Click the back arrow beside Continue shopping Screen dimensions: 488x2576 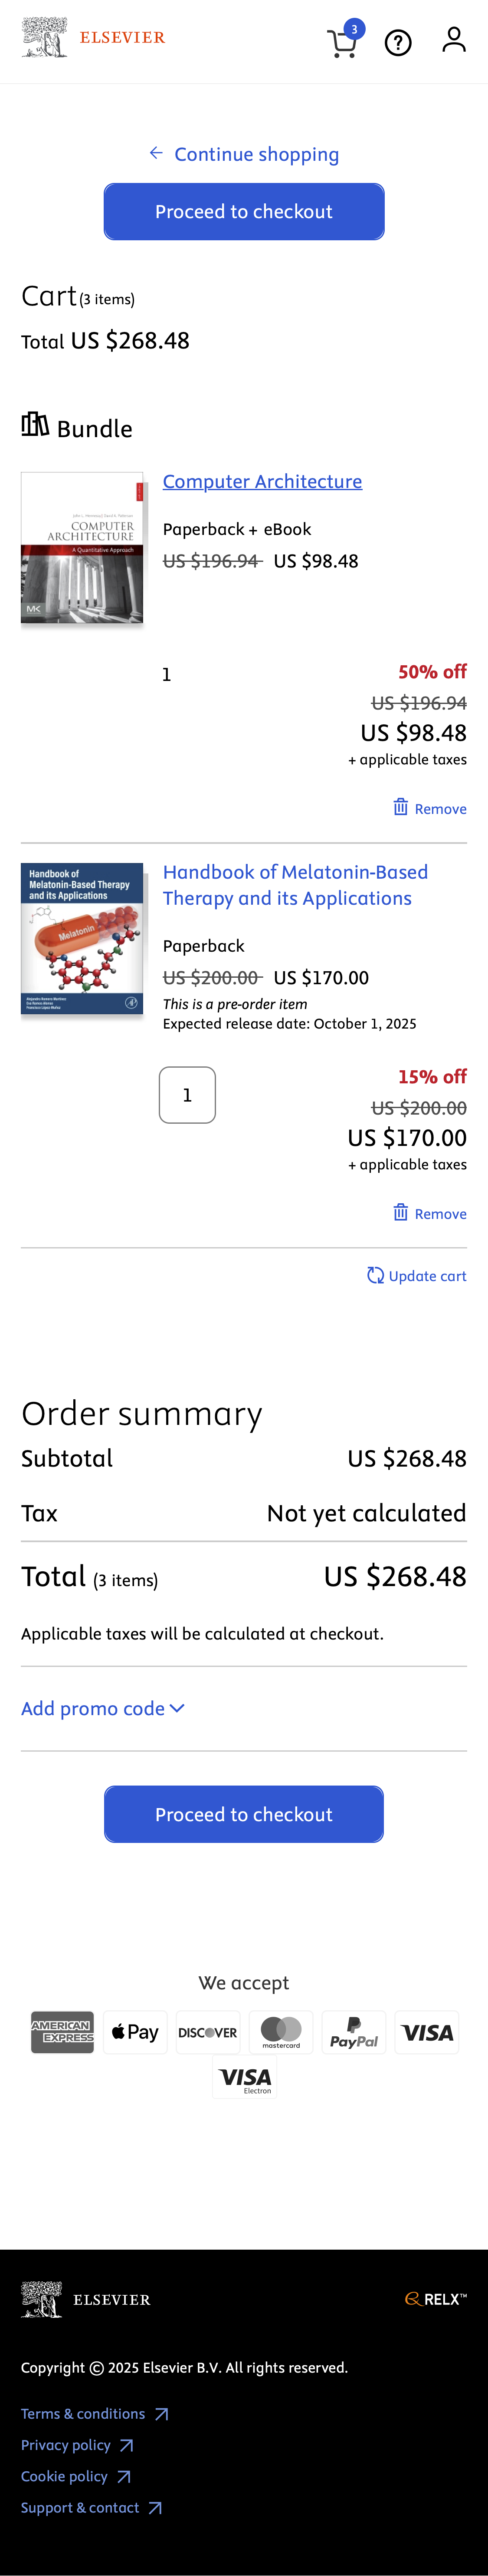(x=157, y=153)
